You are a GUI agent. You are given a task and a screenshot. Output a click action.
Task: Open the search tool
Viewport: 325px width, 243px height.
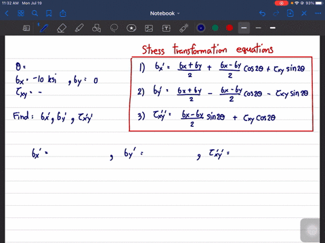(35, 13)
